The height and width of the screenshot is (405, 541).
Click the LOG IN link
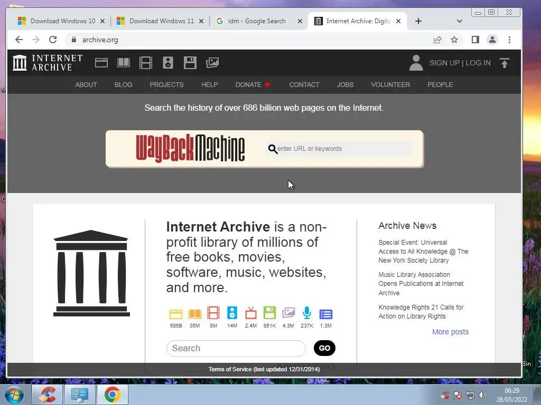pyautogui.click(x=478, y=63)
